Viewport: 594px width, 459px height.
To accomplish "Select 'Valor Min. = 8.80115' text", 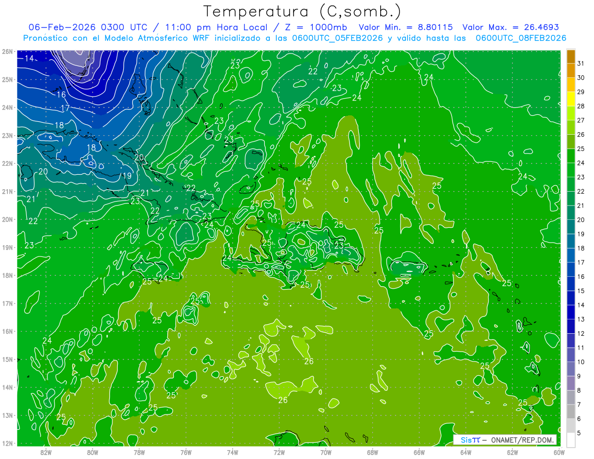I will click(406, 28).
